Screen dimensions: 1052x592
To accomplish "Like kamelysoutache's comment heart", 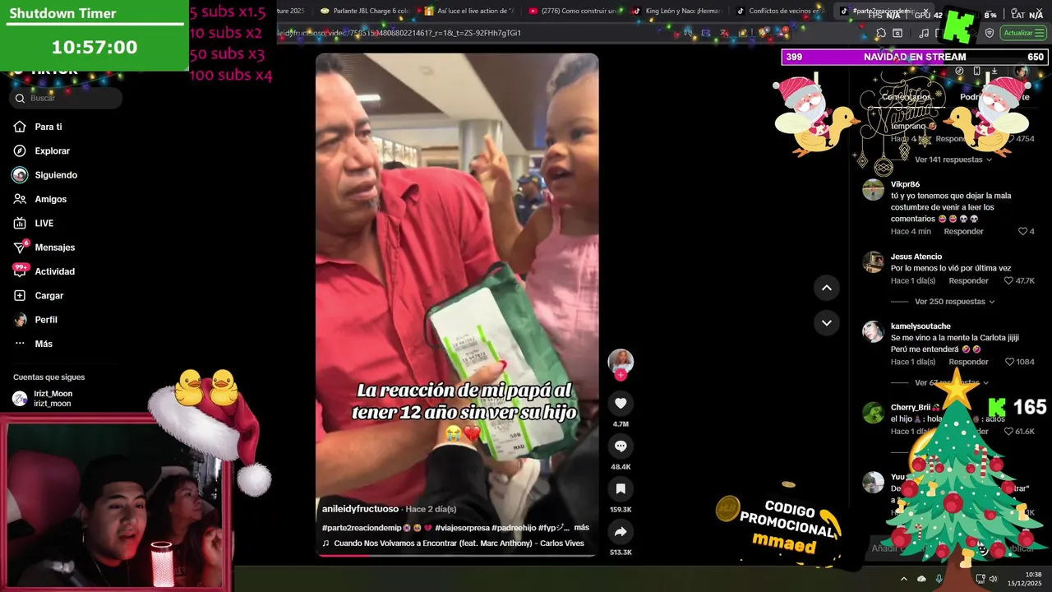I will point(1009,362).
